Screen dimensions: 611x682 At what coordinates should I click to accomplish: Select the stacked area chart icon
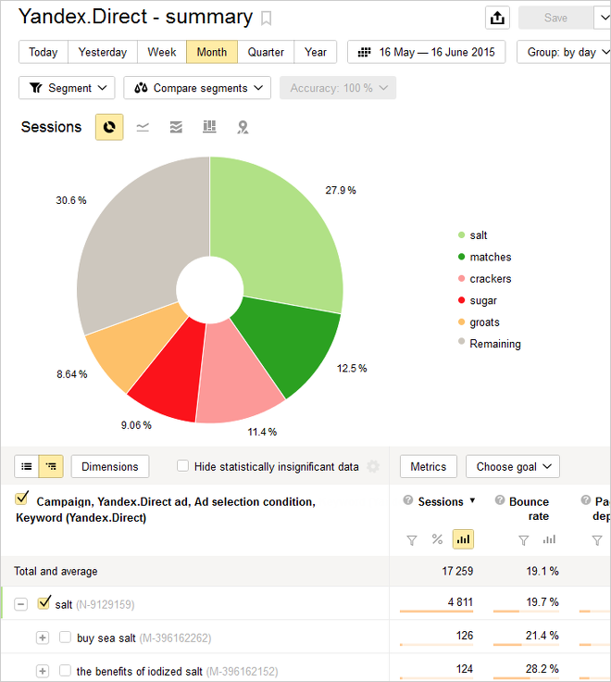[x=176, y=127]
